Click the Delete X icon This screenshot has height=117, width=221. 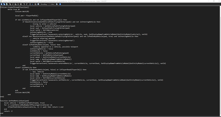[x=18, y=4]
